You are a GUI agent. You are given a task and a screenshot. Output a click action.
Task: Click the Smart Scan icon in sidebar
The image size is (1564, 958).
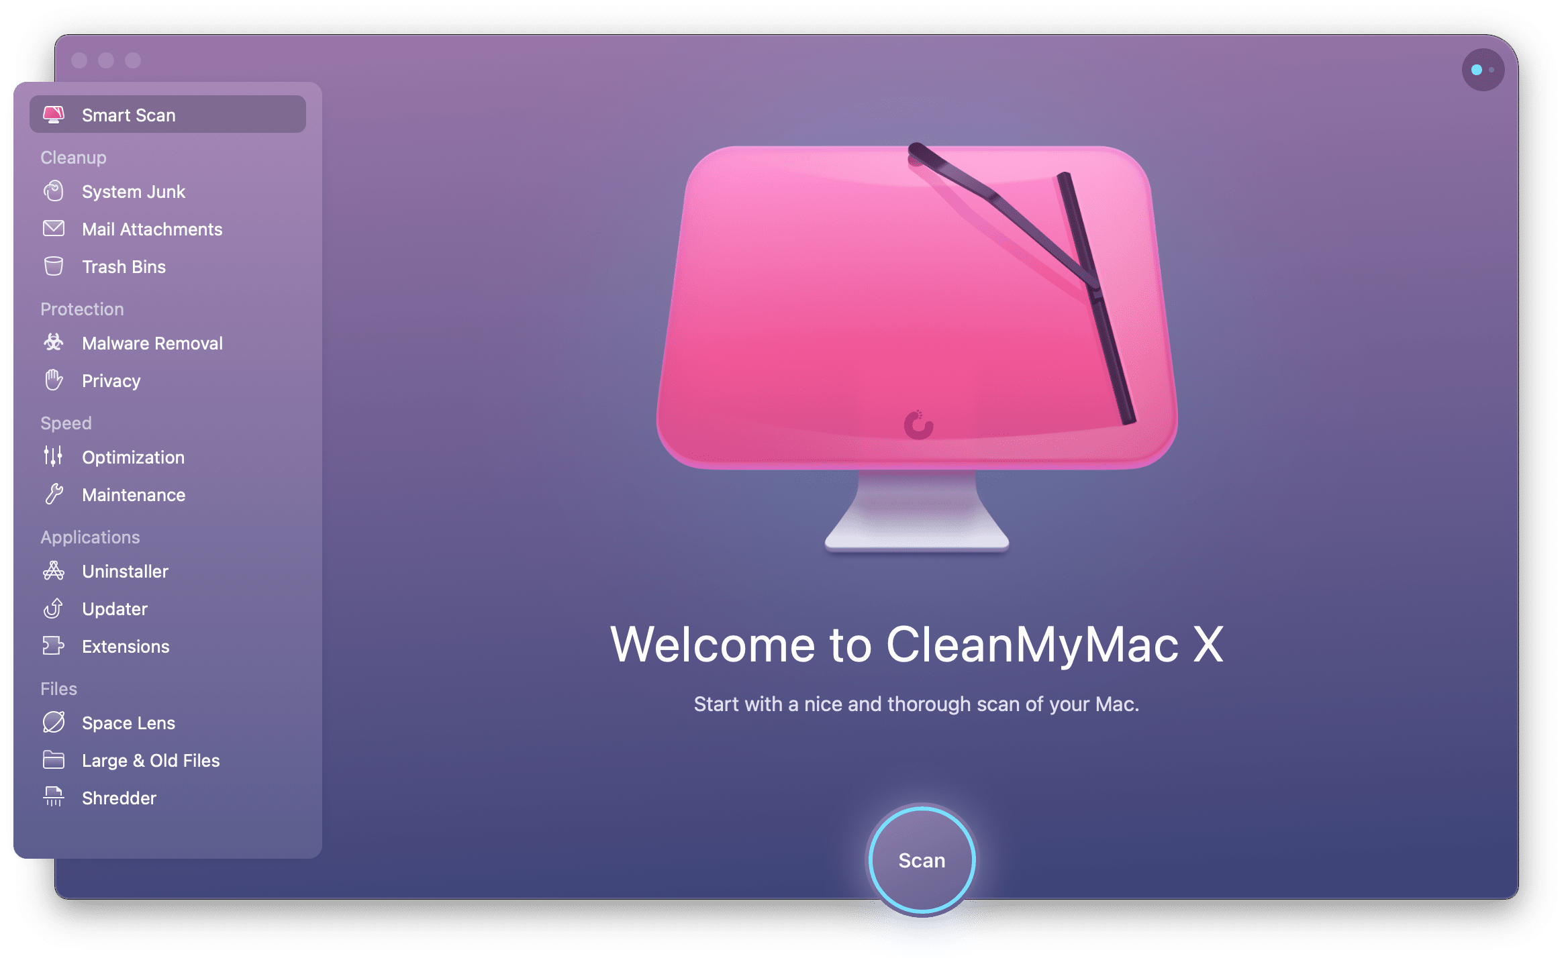56,113
